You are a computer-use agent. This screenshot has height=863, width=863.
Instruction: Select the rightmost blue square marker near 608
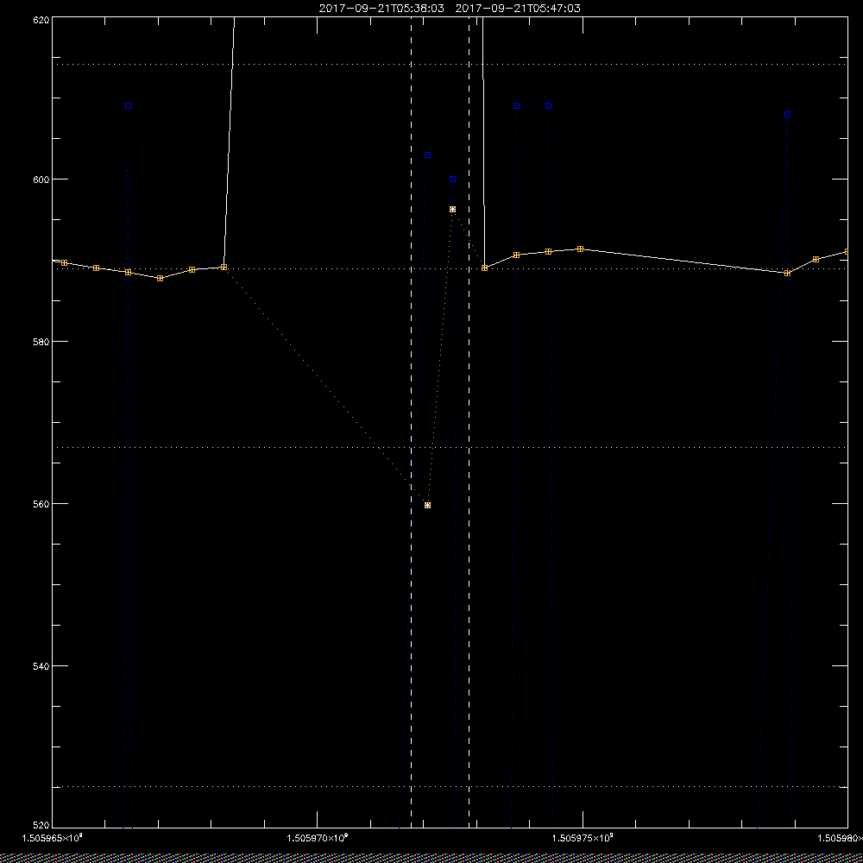(788, 115)
